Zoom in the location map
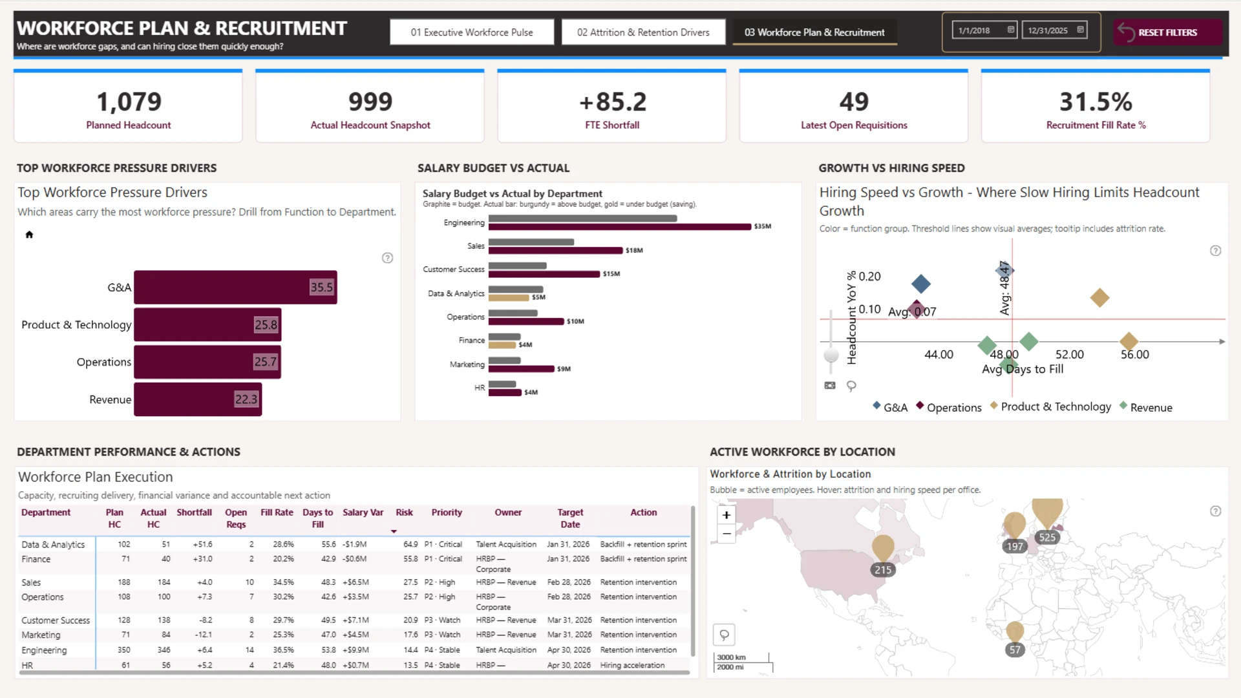 pos(727,515)
